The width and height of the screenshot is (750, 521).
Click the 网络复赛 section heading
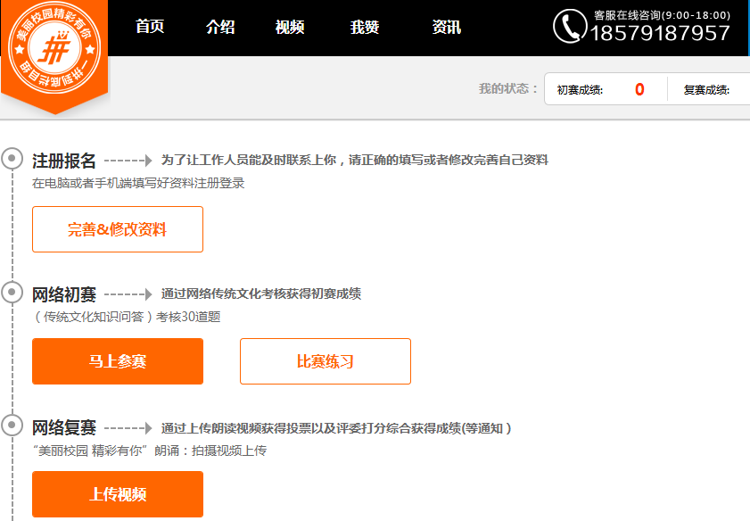tap(64, 427)
